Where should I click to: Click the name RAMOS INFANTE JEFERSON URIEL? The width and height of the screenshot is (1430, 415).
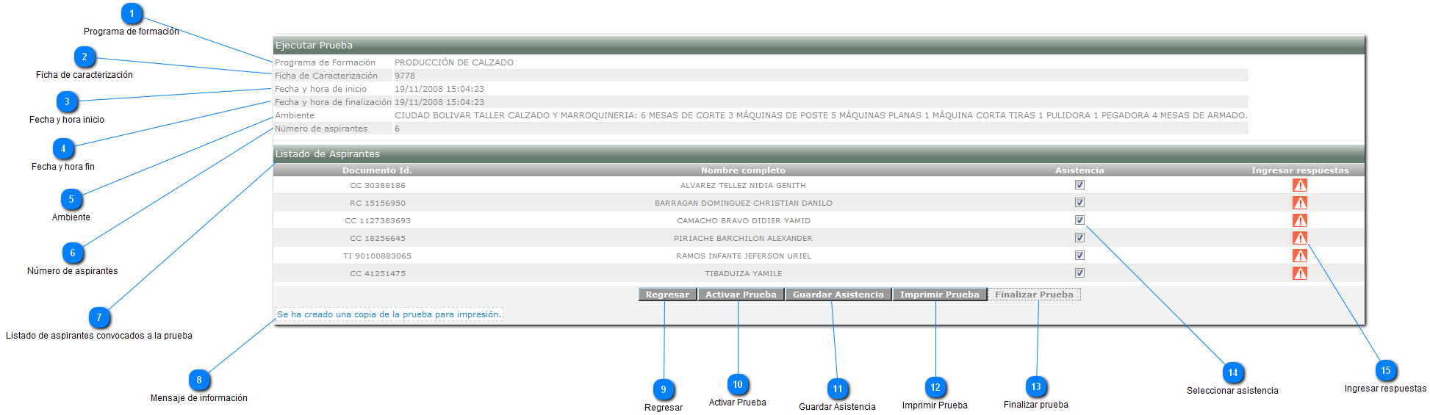point(744,256)
